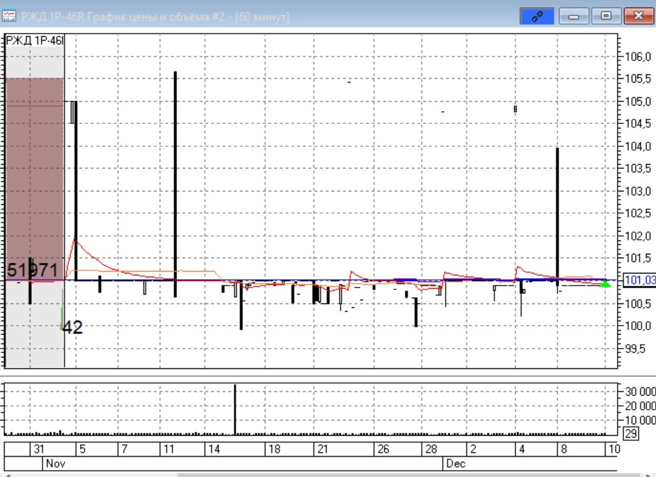Viewport: 656px width, 477px height.
Task: Click the 42 annotation on the chart
Action: [x=73, y=327]
